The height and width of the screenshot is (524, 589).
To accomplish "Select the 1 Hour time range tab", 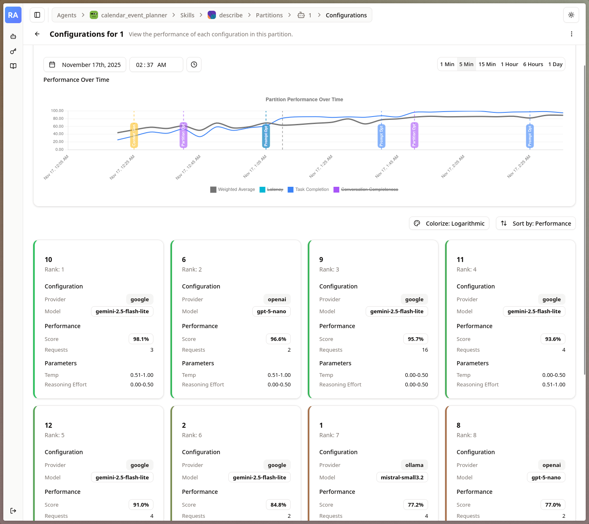I will (509, 64).
